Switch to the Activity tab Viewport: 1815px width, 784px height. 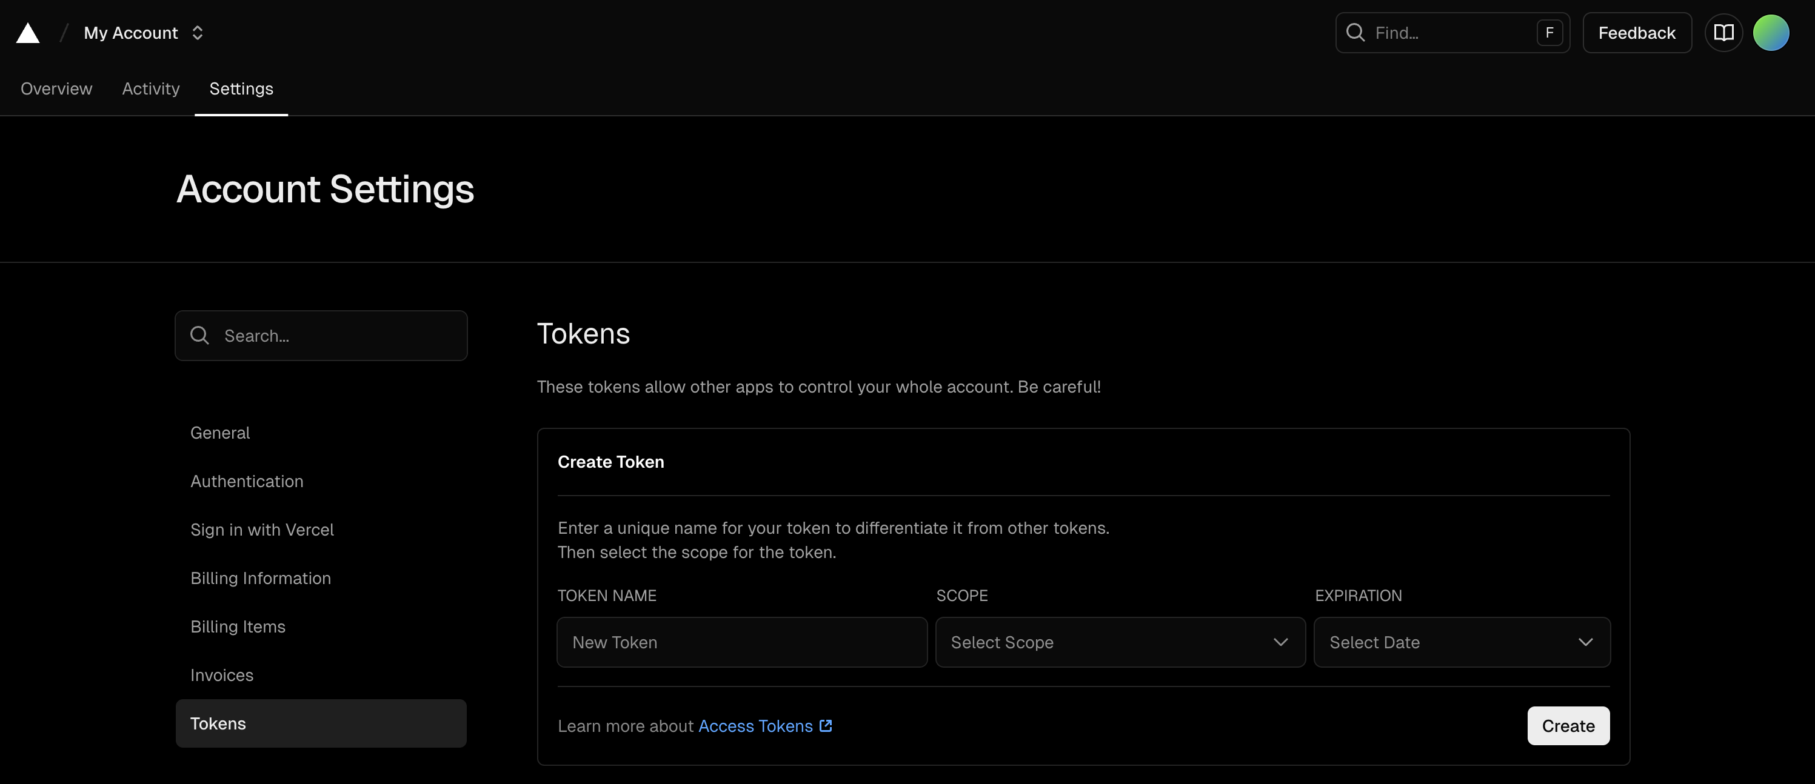click(x=150, y=88)
